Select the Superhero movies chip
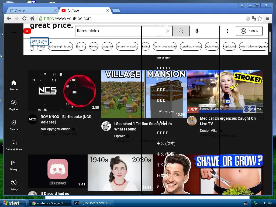The width and height of the screenshot is (276, 207). pyautogui.click(x=191, y=46)
